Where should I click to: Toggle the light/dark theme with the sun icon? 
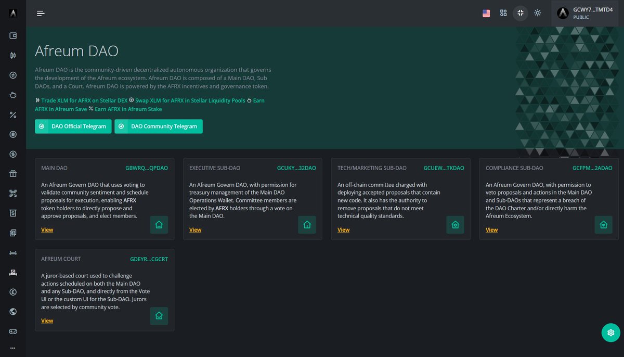(x=538, y=13)
